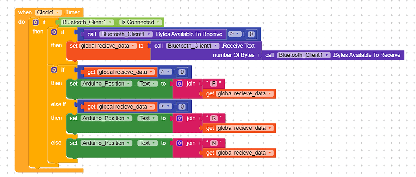Open mutator gear on Bytes Available if block
The height and width of the screenshot is (177, 416).
pos(54,32)
